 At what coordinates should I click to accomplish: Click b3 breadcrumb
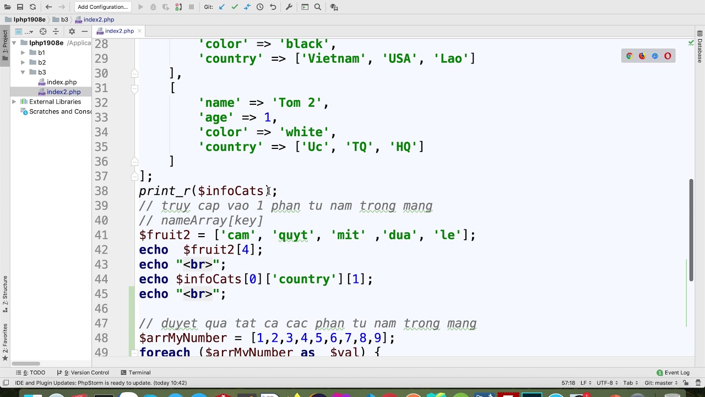click(60, 19)
